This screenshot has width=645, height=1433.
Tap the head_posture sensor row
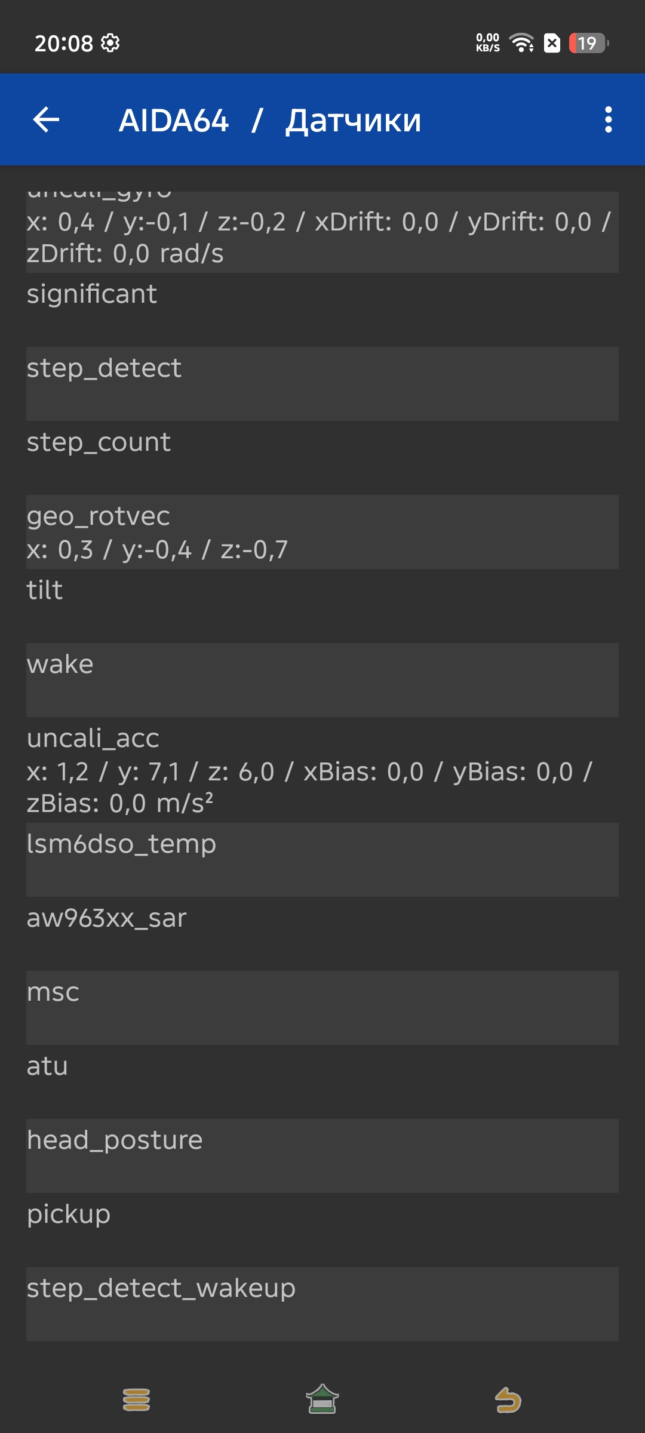(x=322, y=1155)
